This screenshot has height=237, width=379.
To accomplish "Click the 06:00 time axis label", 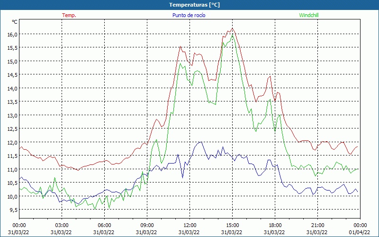I will coord(104,226).
